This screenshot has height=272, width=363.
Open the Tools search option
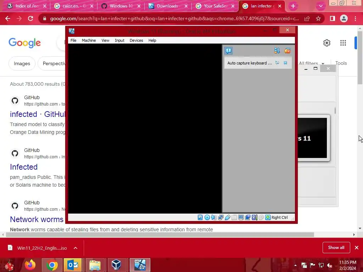coord(341,63)
